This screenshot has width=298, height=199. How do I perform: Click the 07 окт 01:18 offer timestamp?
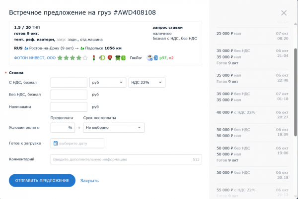(282, 97)
